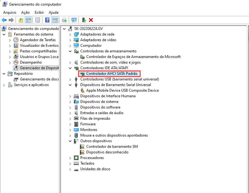Expand Adaptadores de rede category
Image resolution: width=249 pixels, height=193 pixels.
click(70, 35)
